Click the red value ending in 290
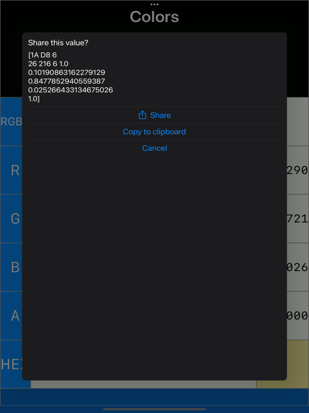 (x=298, y=170)
